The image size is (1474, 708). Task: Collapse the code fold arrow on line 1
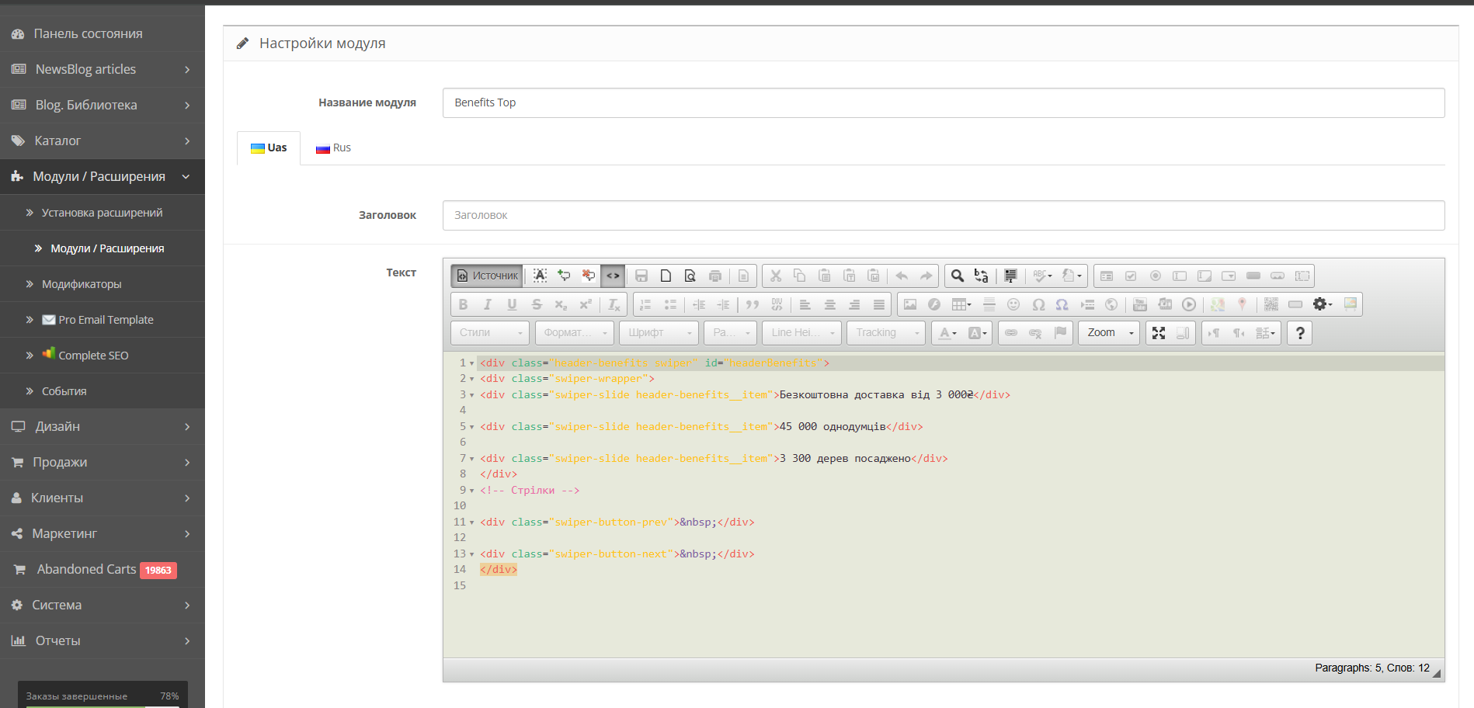click(x=471, y=363)
